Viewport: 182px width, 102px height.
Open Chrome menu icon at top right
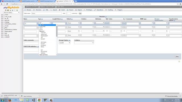[181, 4]
